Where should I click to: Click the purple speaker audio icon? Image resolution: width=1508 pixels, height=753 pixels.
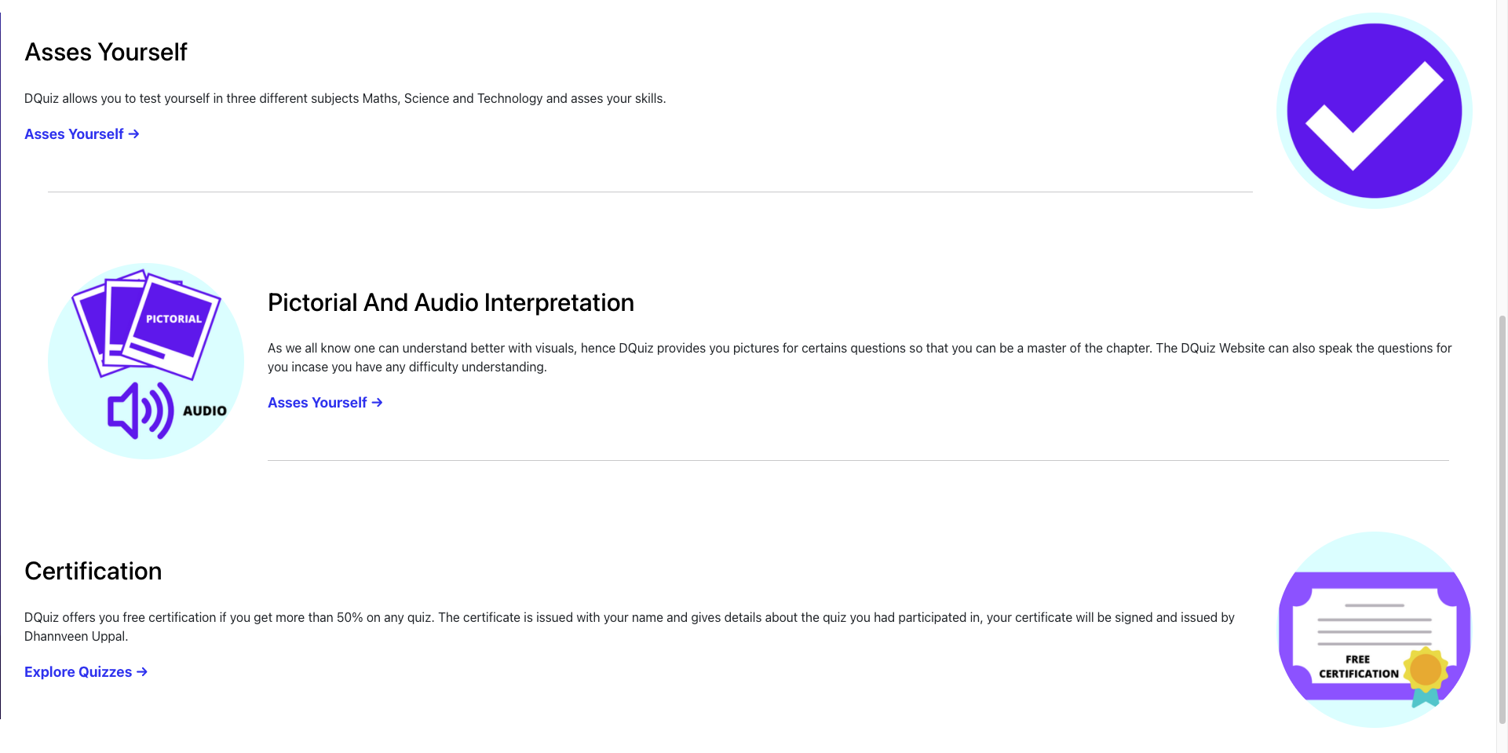point(141,410)
